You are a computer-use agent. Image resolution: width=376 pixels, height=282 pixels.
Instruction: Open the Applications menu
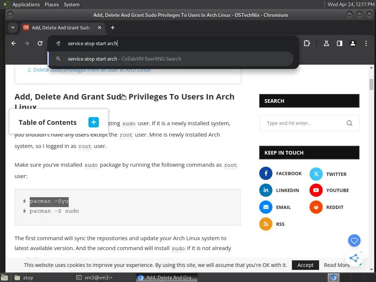[26, 4]
